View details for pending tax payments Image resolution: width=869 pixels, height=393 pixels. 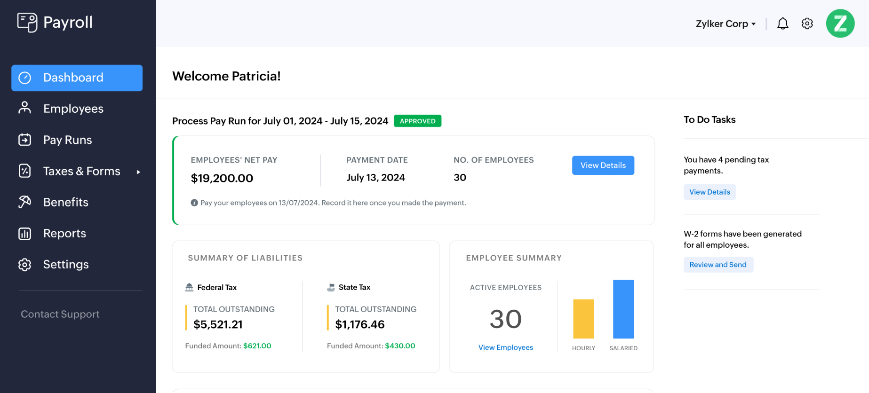709,192
